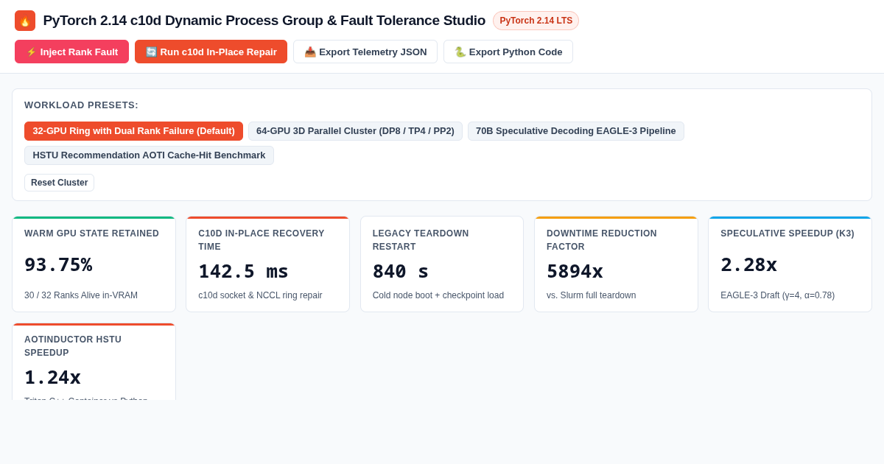The height and width of the screenshot is (464, 884).
Task: Click the 5894x downtime reduction value
Action: [575, 271]
